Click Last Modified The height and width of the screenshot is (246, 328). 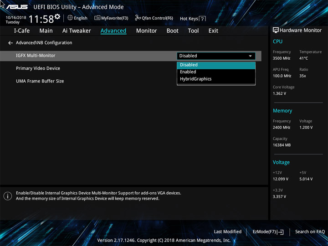(x=228, y=231)
